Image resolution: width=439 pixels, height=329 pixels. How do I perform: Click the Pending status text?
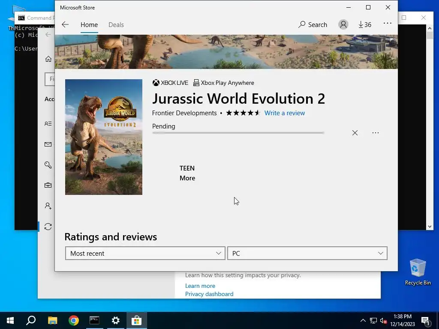coord(163,126)
